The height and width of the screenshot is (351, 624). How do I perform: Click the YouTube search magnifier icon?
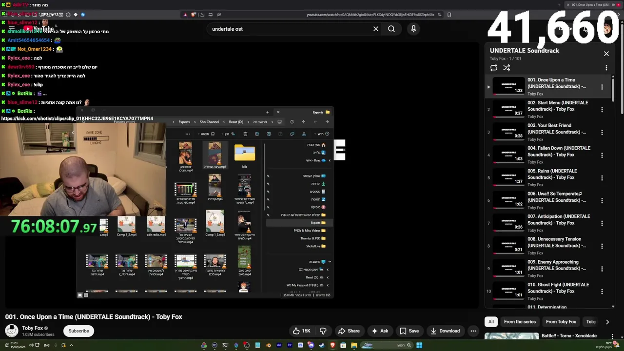tap(391, 29)
